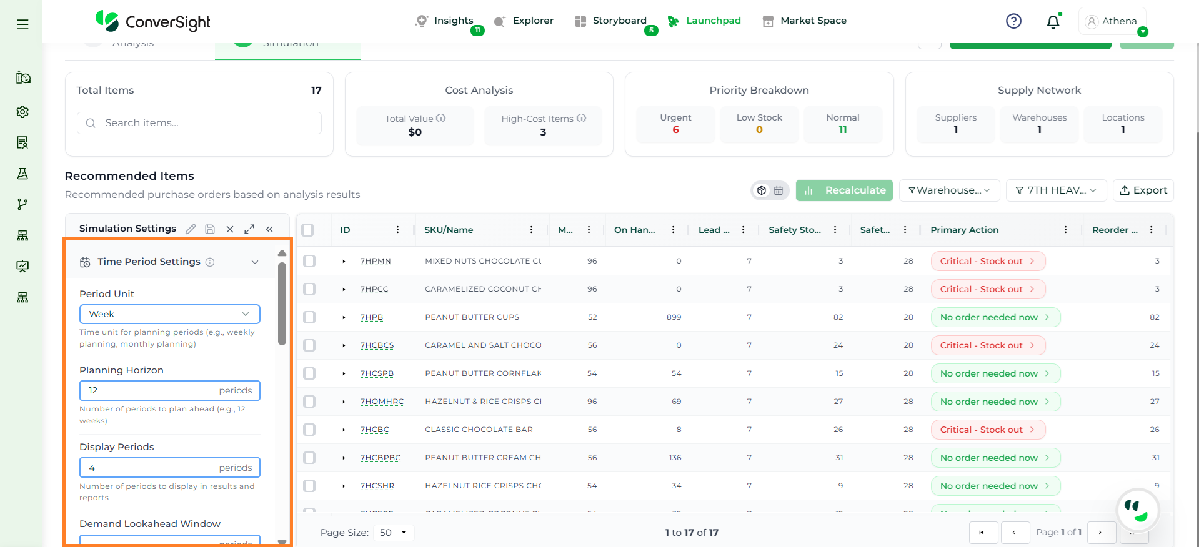Collapse Simulation Settings with double chevron
This screenshot has width=1199, height=547.
[x=269, y=229]
